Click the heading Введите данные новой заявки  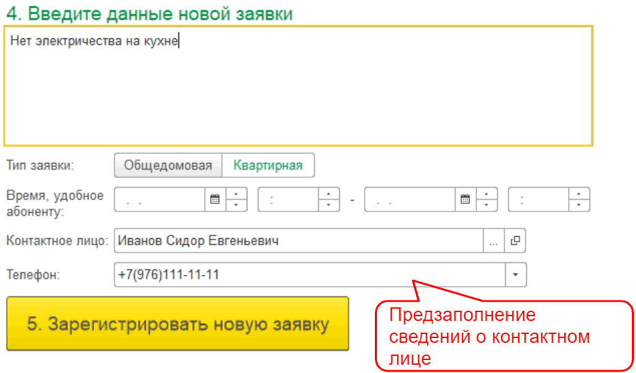click(x=149, y=14)
